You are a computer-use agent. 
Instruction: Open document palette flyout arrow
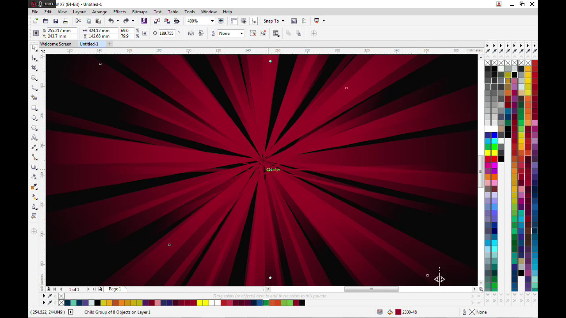pyautogui.click(x=44, y=296)
